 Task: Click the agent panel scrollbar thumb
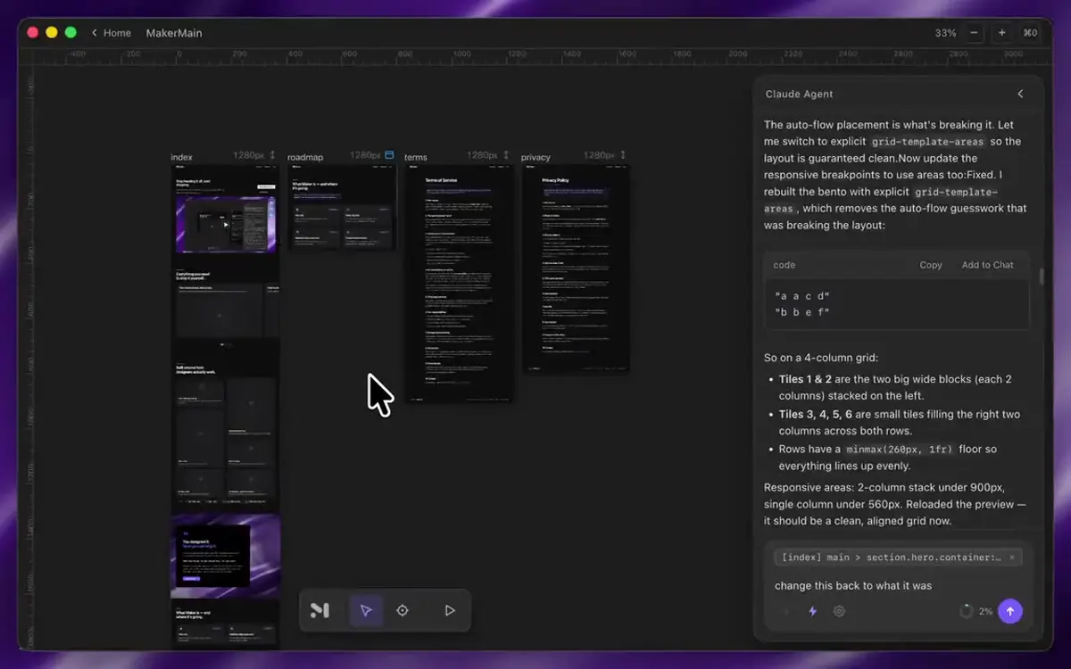(1041, 276)
